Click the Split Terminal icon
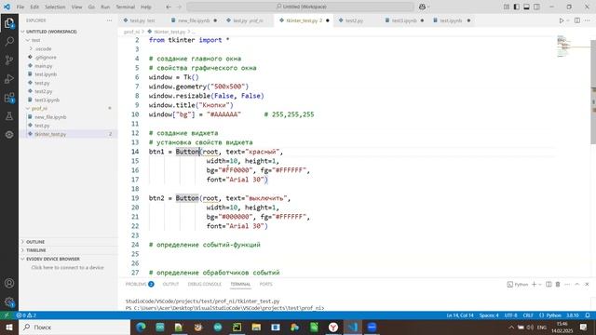This screenshot has height=335, width=596. (549, 284)
